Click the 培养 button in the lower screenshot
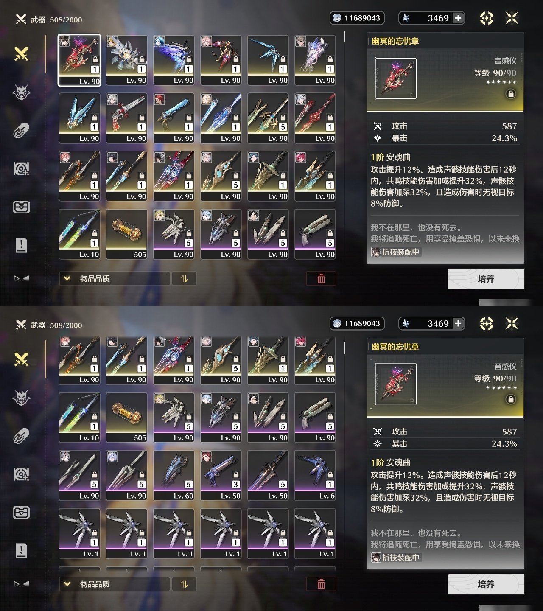The width and height of the screenshot is (543, 611). [486, 584]
